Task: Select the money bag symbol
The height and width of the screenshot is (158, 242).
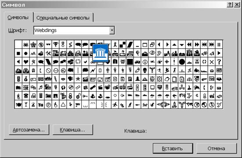Action: (x=26, y=79)
